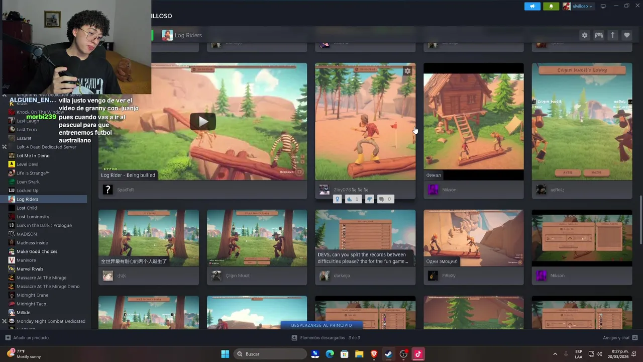643x362 pixels.
Task: Favorite Log Riders with the heart icon
Action: pyautogui.click(x=626, y=35)
